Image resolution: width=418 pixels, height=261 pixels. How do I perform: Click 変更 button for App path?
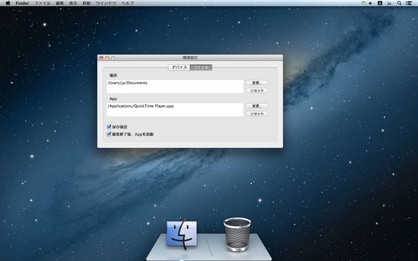click(257, 106)
